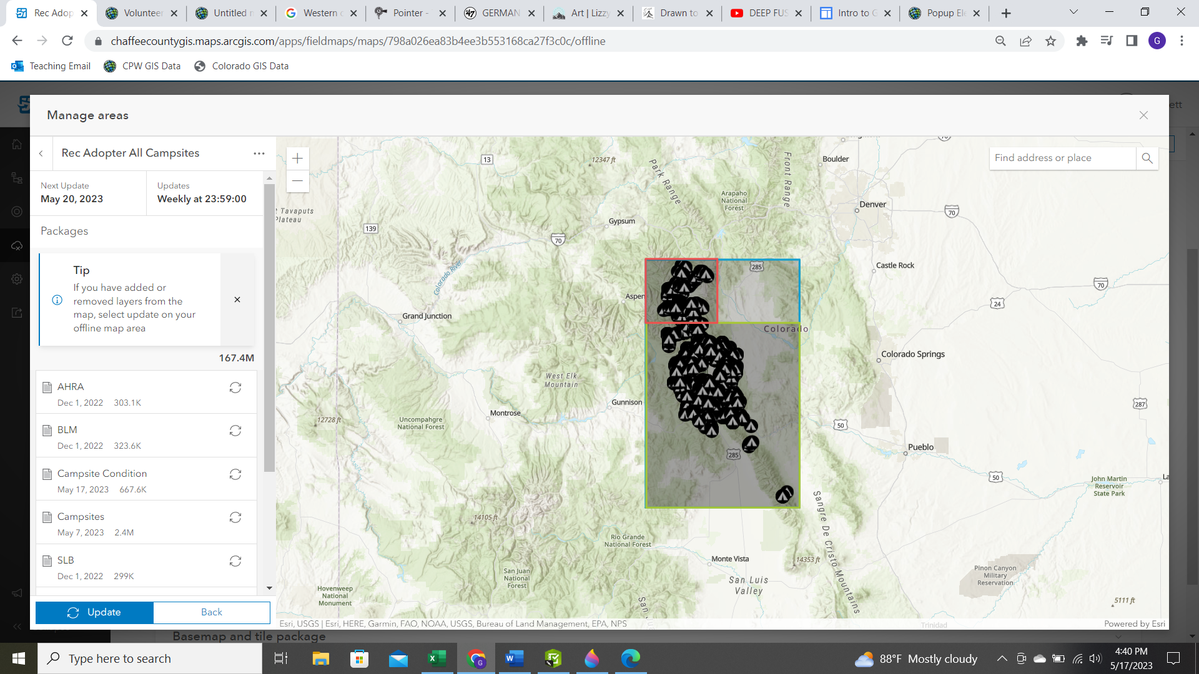Viewport: 1199px width, 674px height.
Task: Zoom in on the map
Action: point(297,159)
